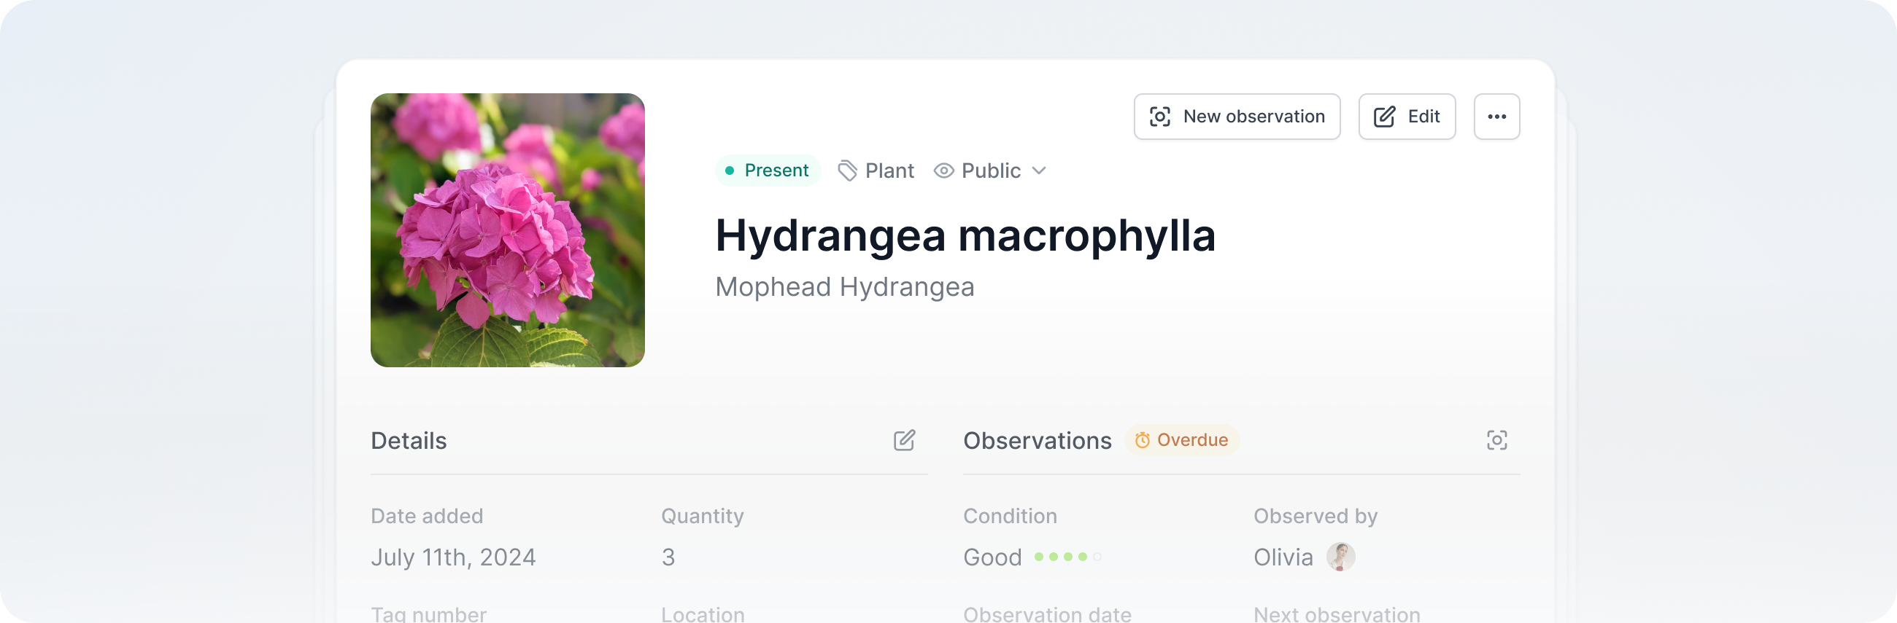The image size is (1897, 623).
Task: Click the Condition label
Action: click(1010, 516)
